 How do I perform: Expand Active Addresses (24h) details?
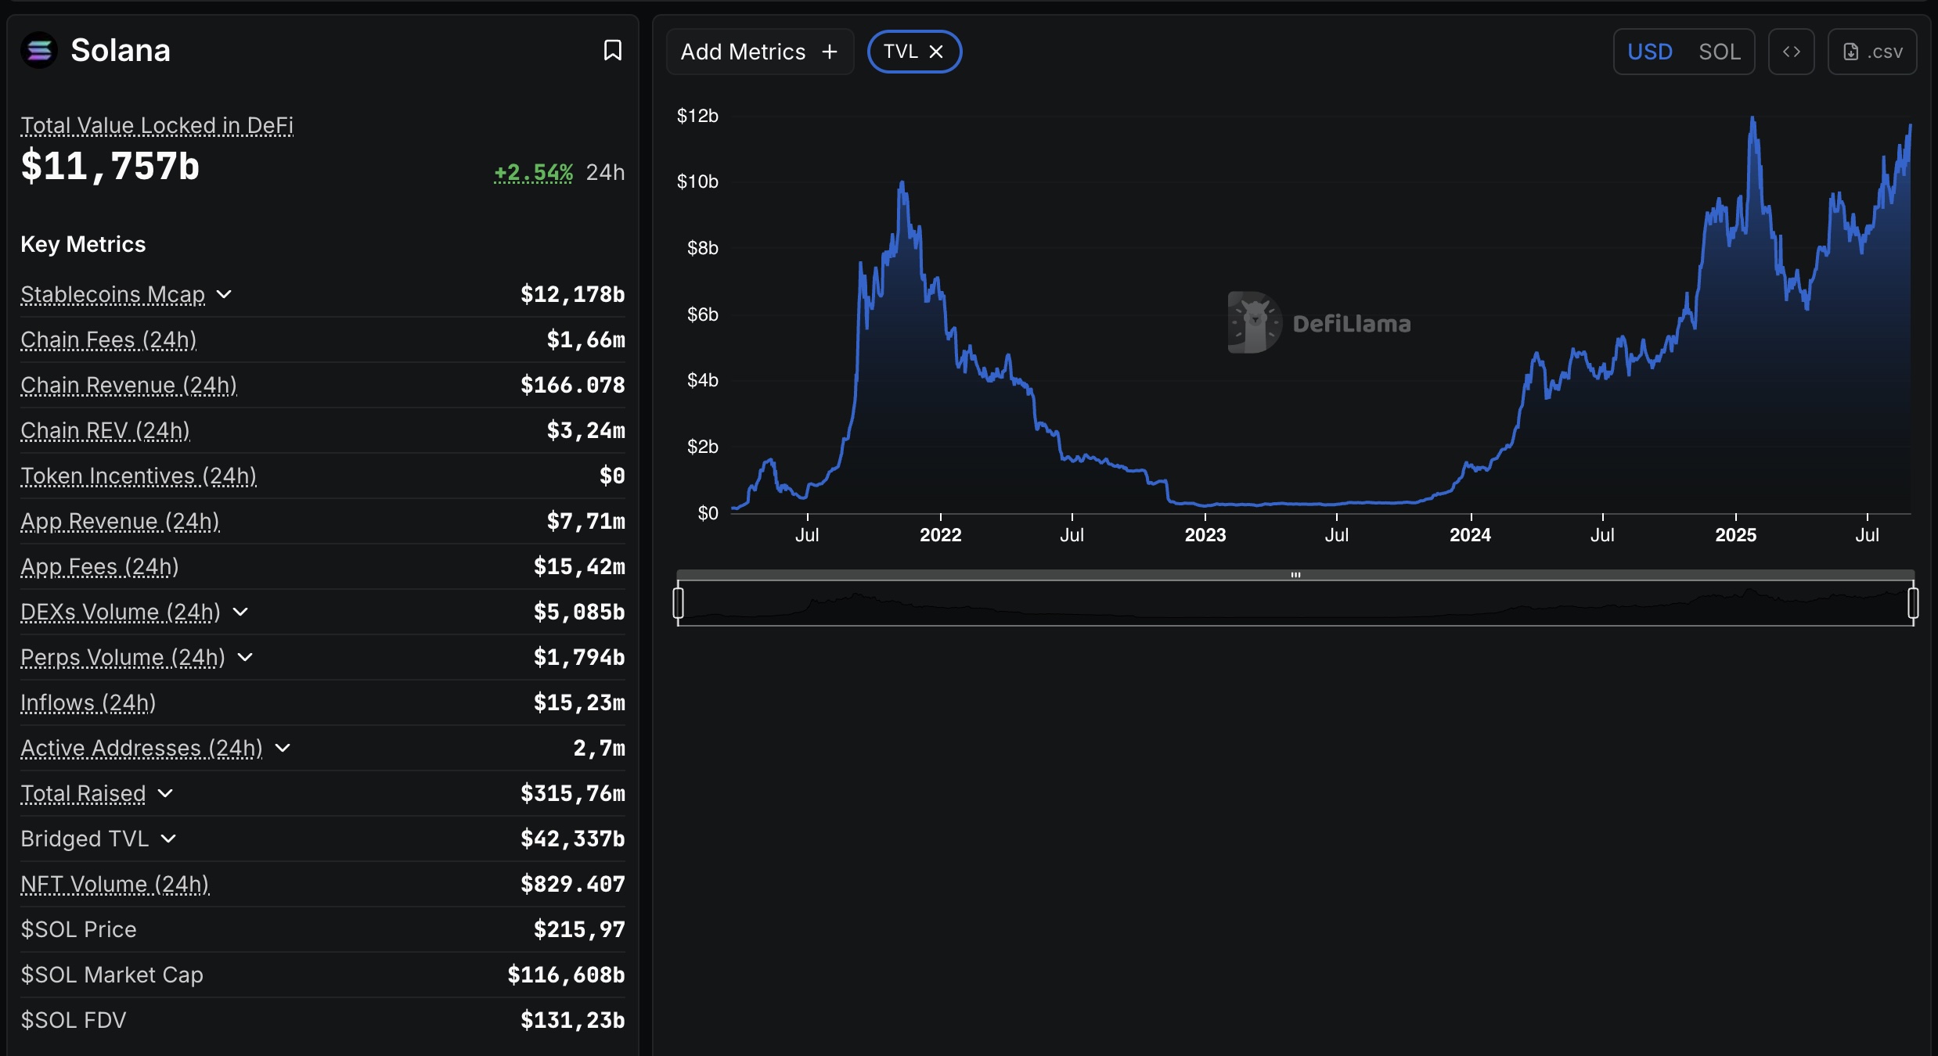click(x=283, y=748)
